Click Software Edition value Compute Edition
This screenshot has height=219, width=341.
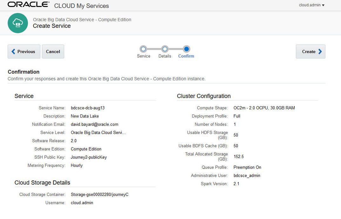coord(86,149)
